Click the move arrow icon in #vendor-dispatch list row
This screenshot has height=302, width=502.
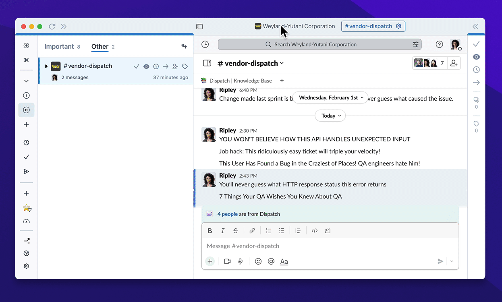[x=166, y=66]
